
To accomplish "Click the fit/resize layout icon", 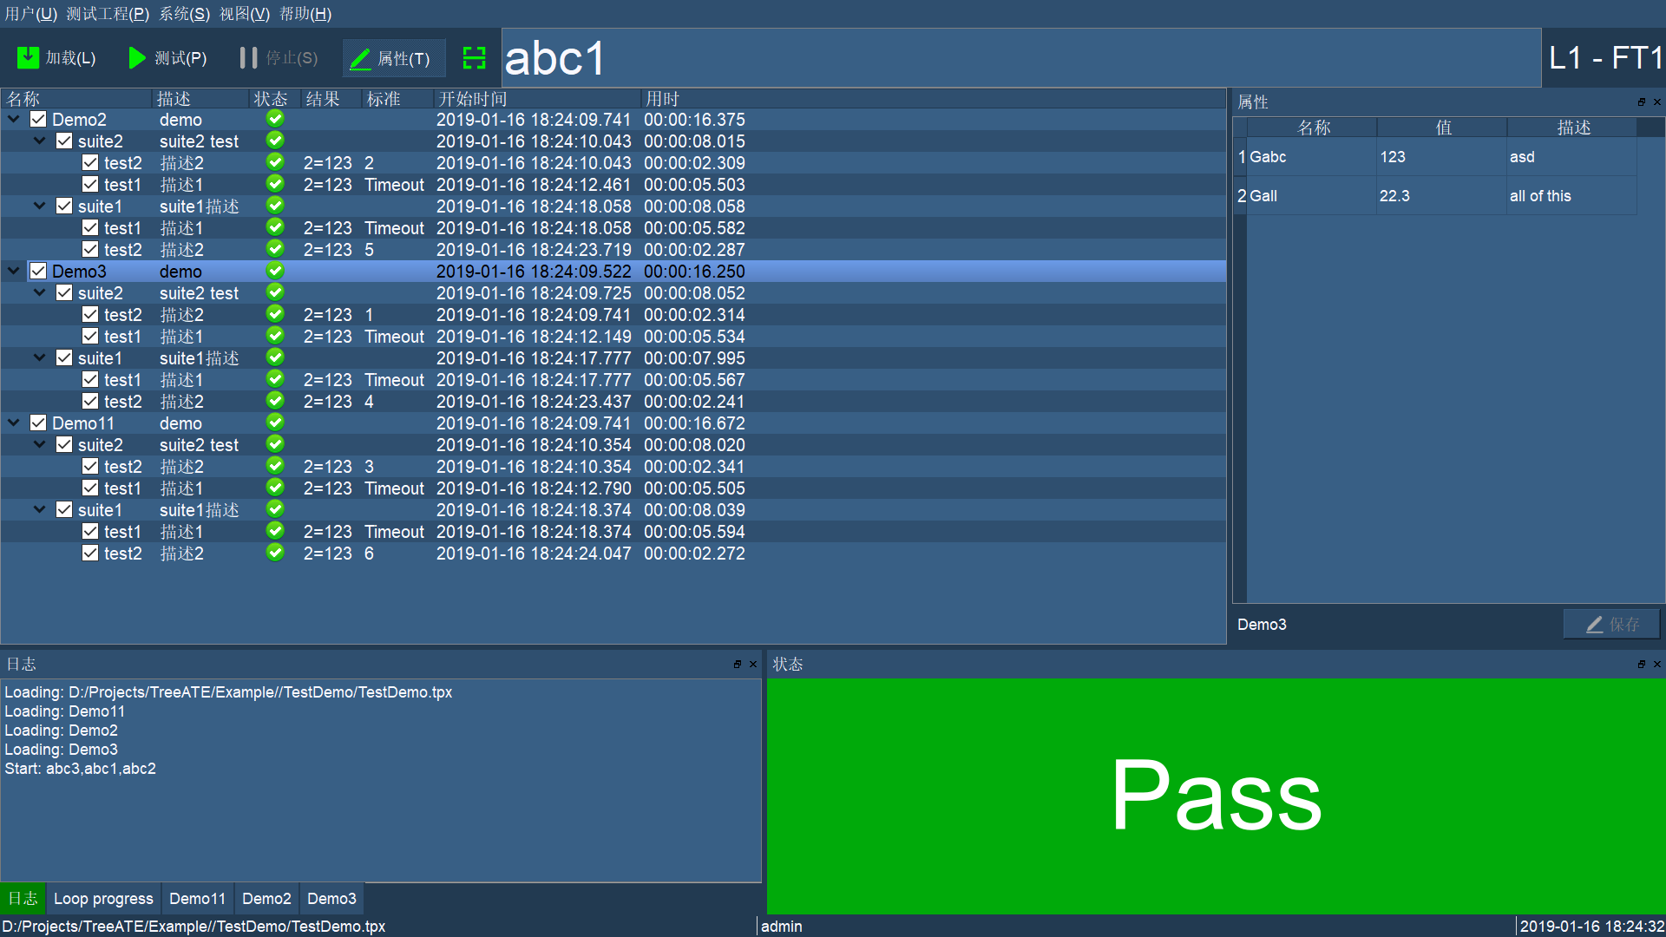I will point(474,58).
